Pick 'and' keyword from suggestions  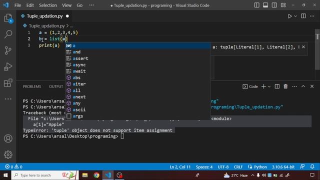138,52
